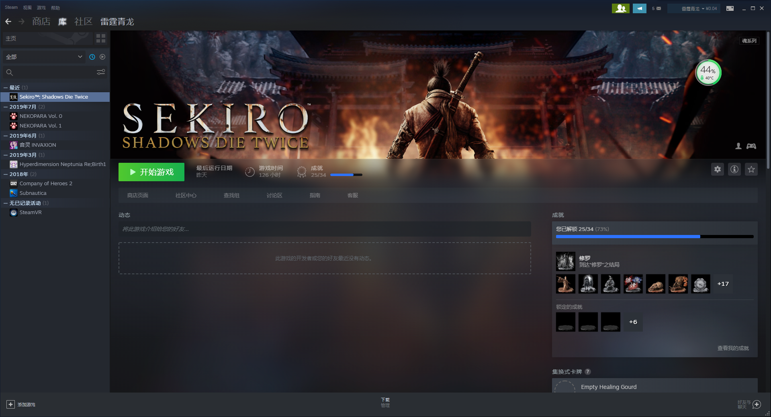Select NEKOPARA Vol. 1 in library

point(55,126)
